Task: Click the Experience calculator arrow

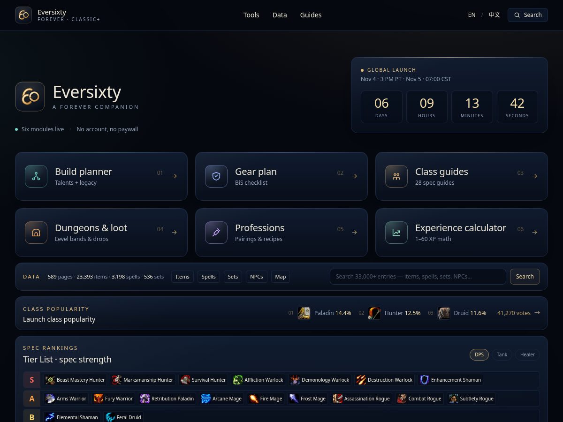Action: (534, 233)
